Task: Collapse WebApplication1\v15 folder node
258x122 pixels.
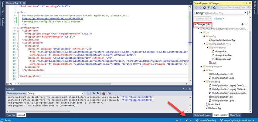Action: point(204,44)
